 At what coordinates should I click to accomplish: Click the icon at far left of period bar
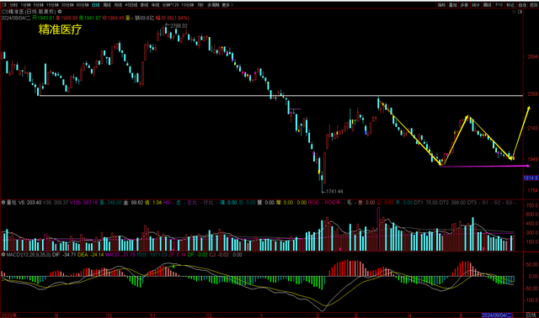pyautogui.click(x=4, y=5)
